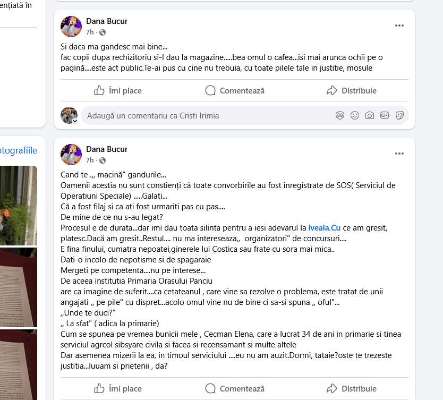Open three-dot menu on the second post
The image size is (443, 400).
point(399,154)
